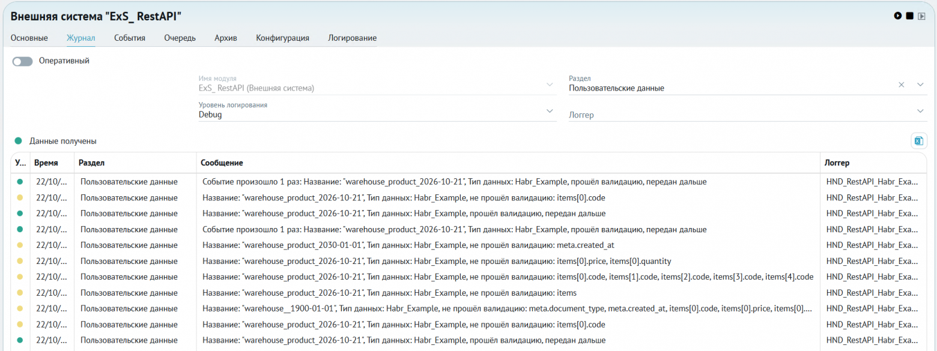Click the narrow У... column header

(20, 163)
